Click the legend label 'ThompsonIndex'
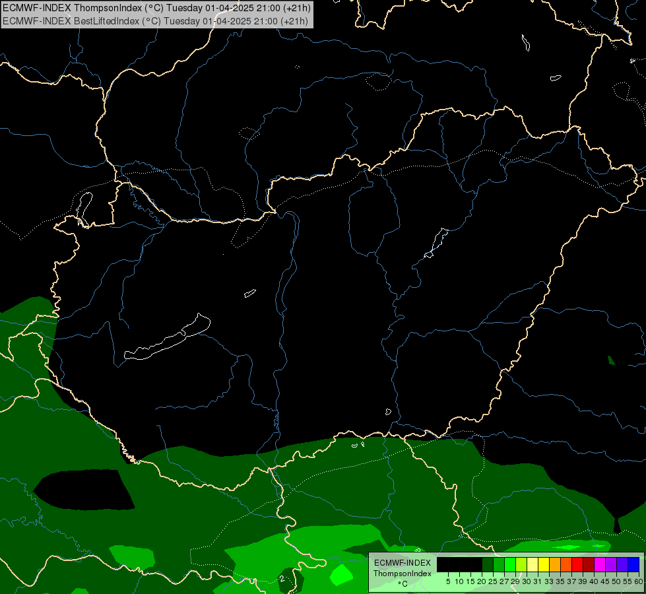This screenshot has height=594, width=646. [402, 574]
